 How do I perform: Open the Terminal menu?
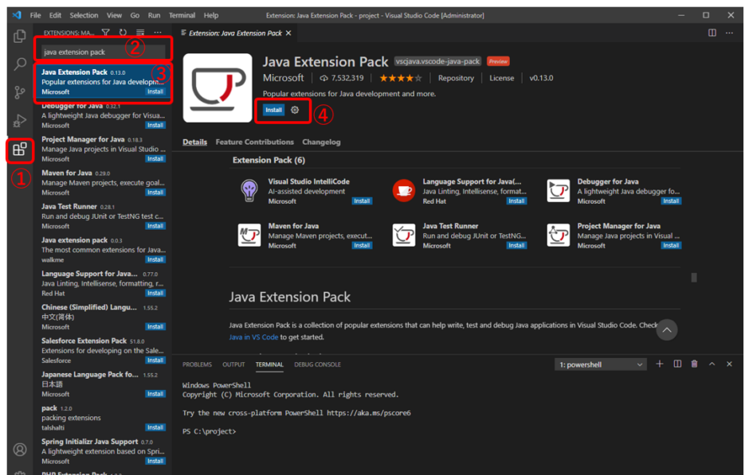[182, 15]
